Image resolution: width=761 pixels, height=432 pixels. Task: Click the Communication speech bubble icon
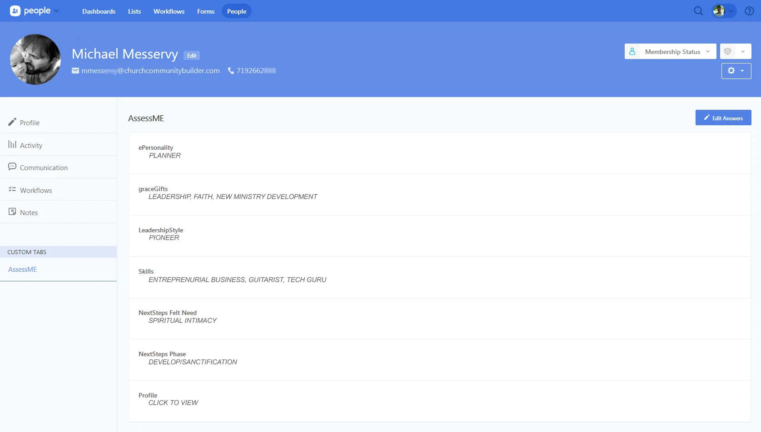pos(12,167)
